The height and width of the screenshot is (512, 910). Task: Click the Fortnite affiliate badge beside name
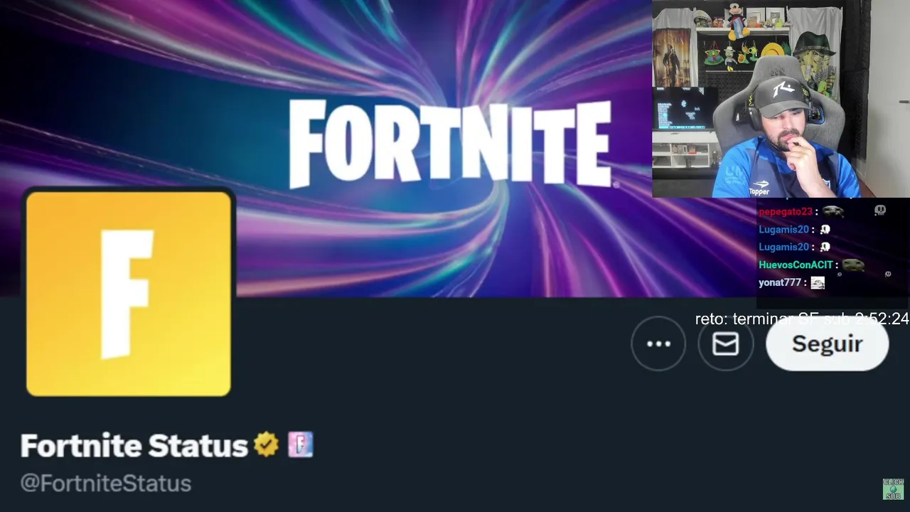pyautogui.click(x=300, y=445)
